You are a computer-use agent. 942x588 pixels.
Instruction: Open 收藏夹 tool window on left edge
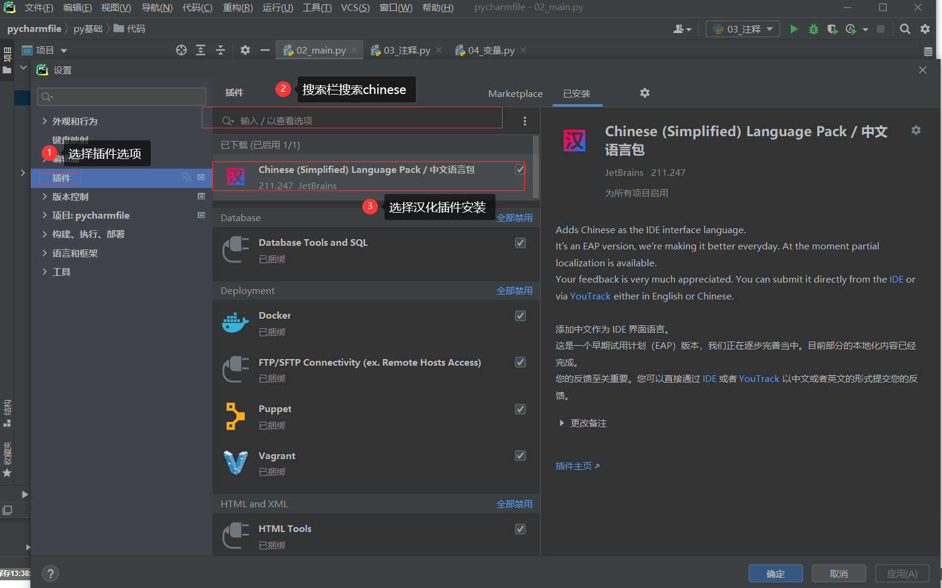coord(7,460)
